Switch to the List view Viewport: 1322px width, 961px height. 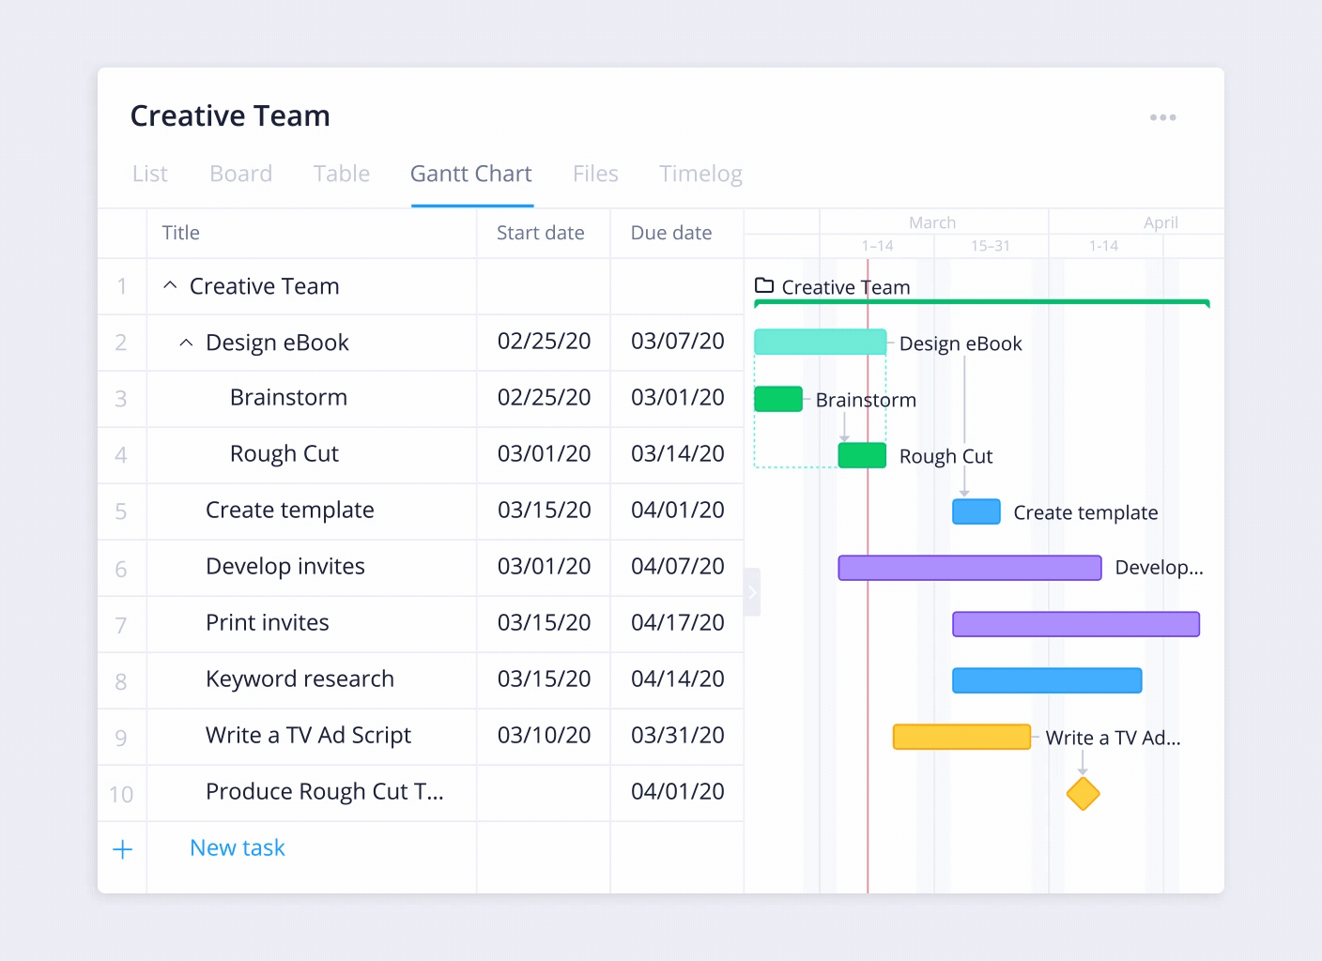(x=149, y=174)
